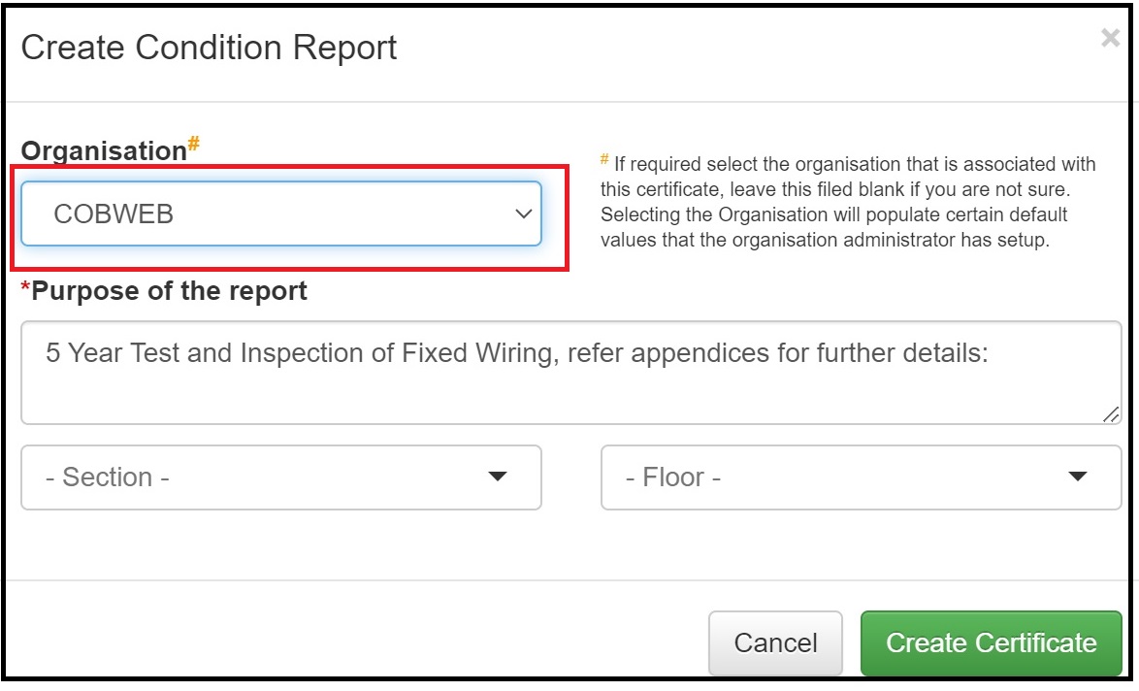Click the orange hash footnote marker
This screenshot has width=1139, height=691.
pyautogui.click(x=194, y=142)
